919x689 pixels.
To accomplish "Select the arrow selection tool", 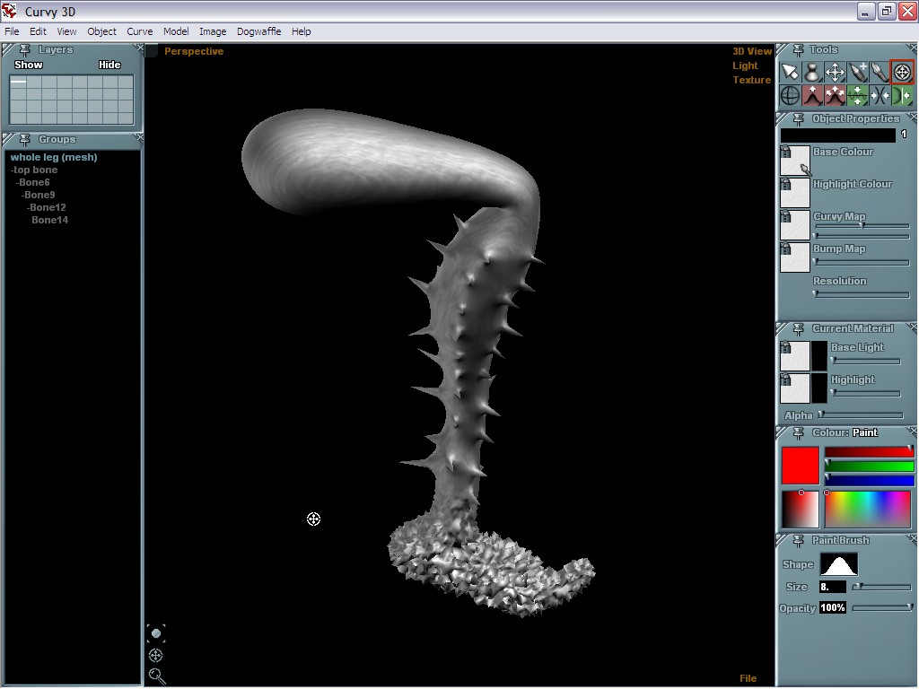I will tap(790, 72).
